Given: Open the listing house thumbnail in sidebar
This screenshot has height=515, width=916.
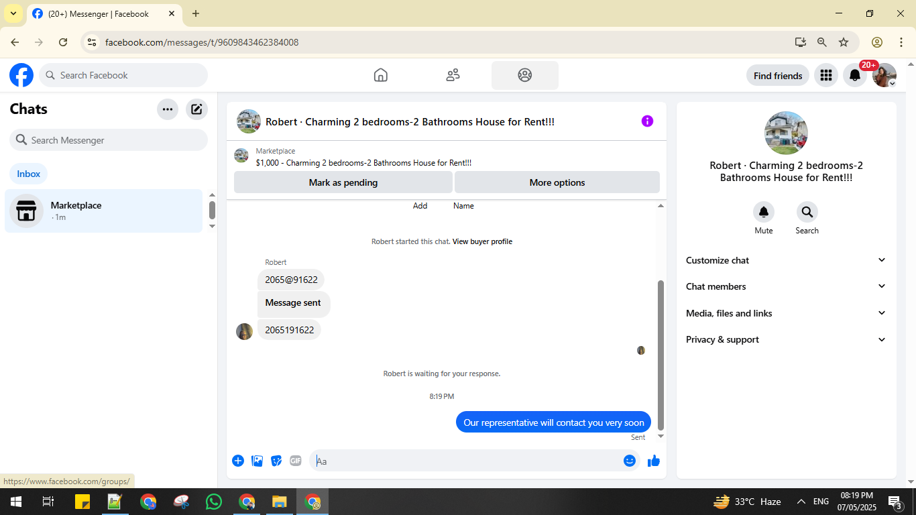Looking at the screenshot, I should [786, 133].
